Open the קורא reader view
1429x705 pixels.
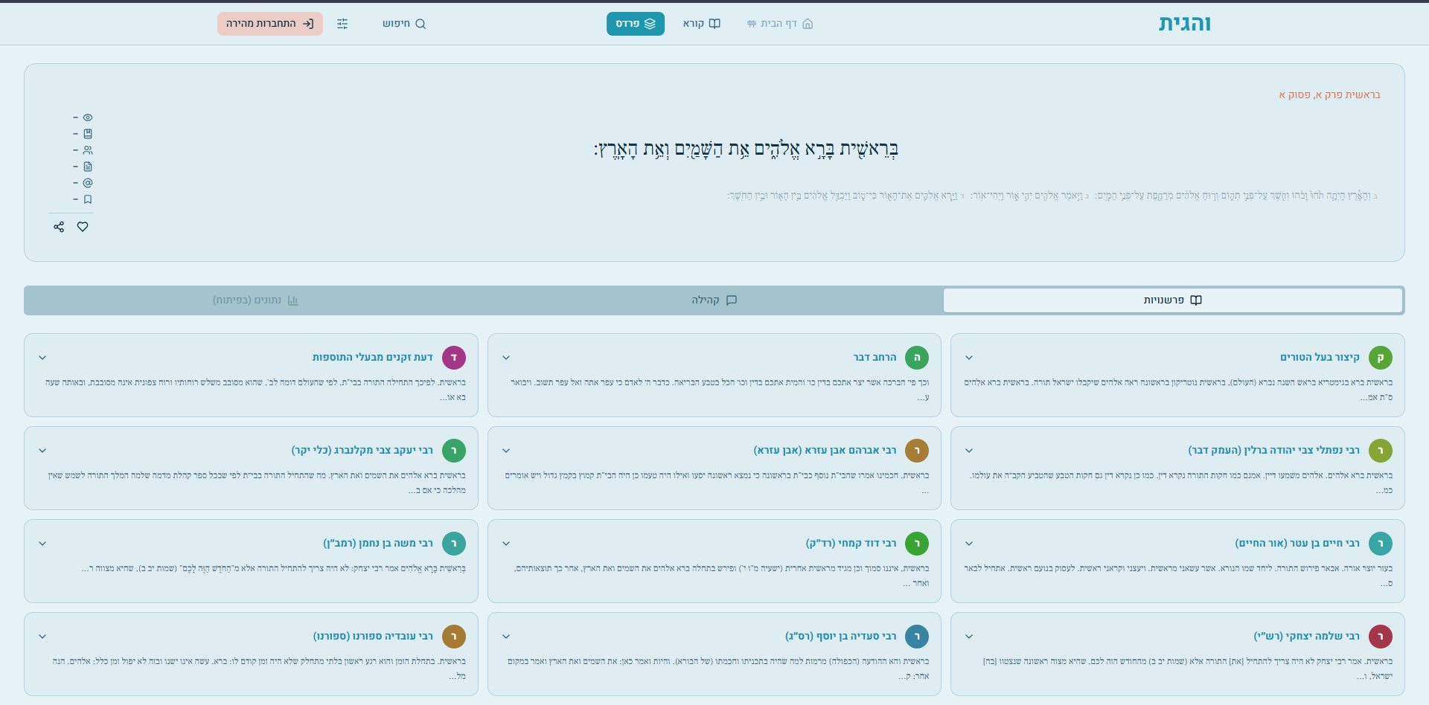[700, 23]
